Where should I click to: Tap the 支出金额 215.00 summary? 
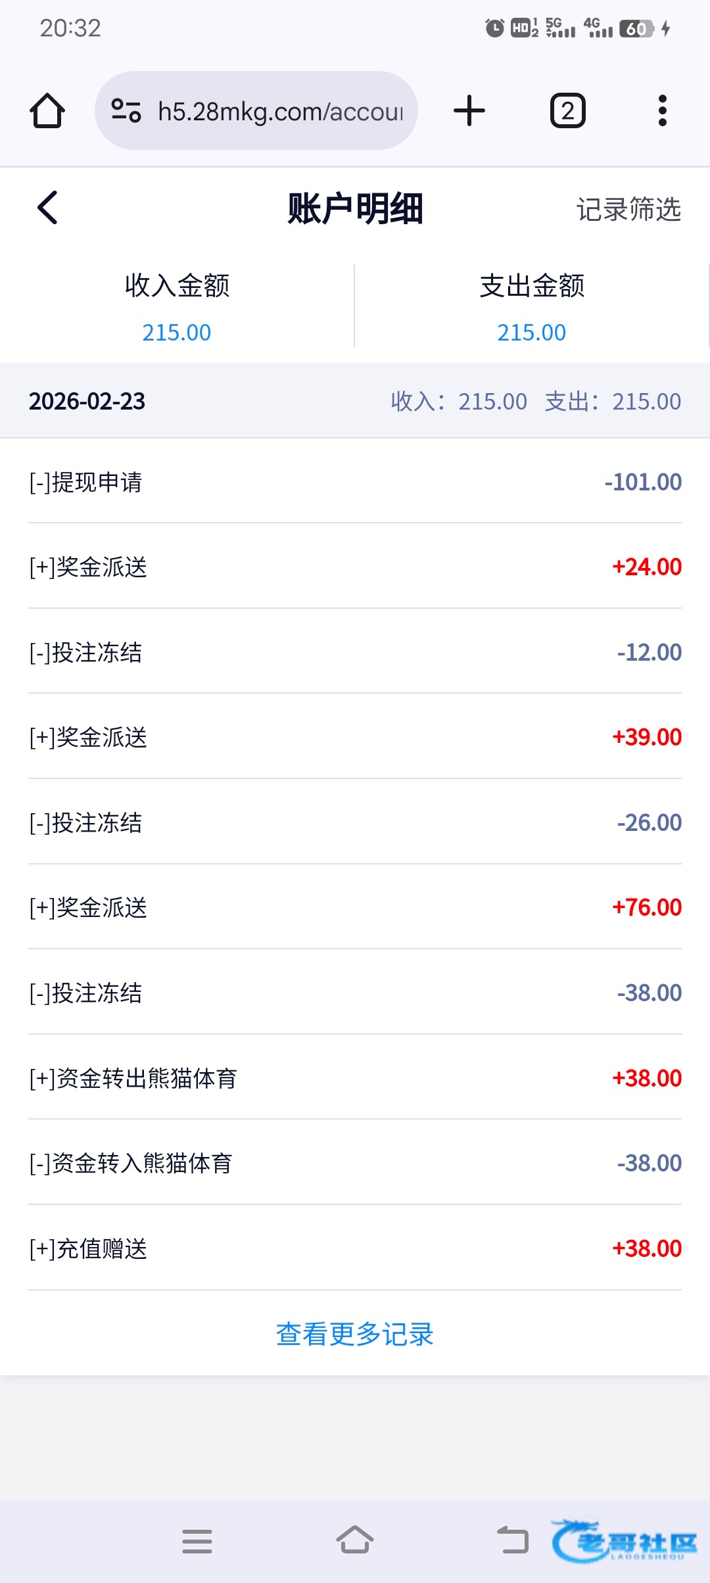point(532,308)
